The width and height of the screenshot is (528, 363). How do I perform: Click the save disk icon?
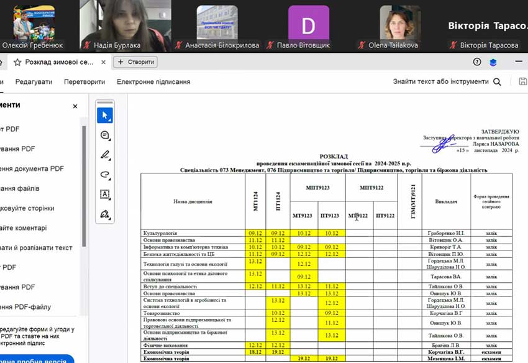pos(522,81)
